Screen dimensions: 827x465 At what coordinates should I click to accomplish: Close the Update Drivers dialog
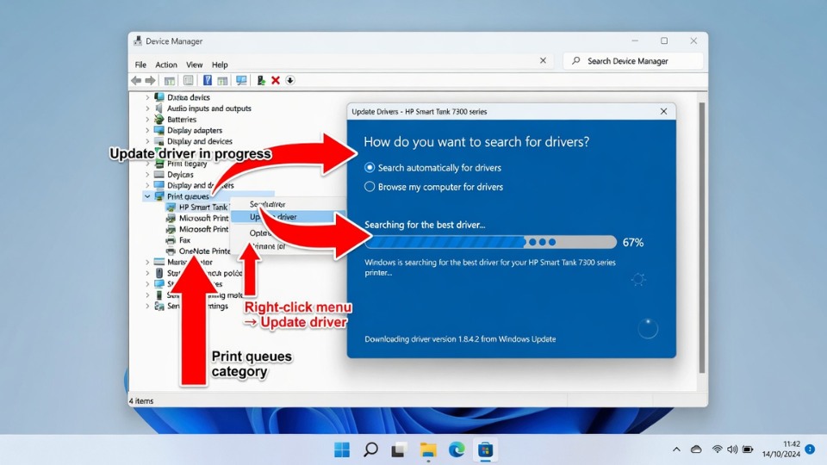tap(663, 111)
